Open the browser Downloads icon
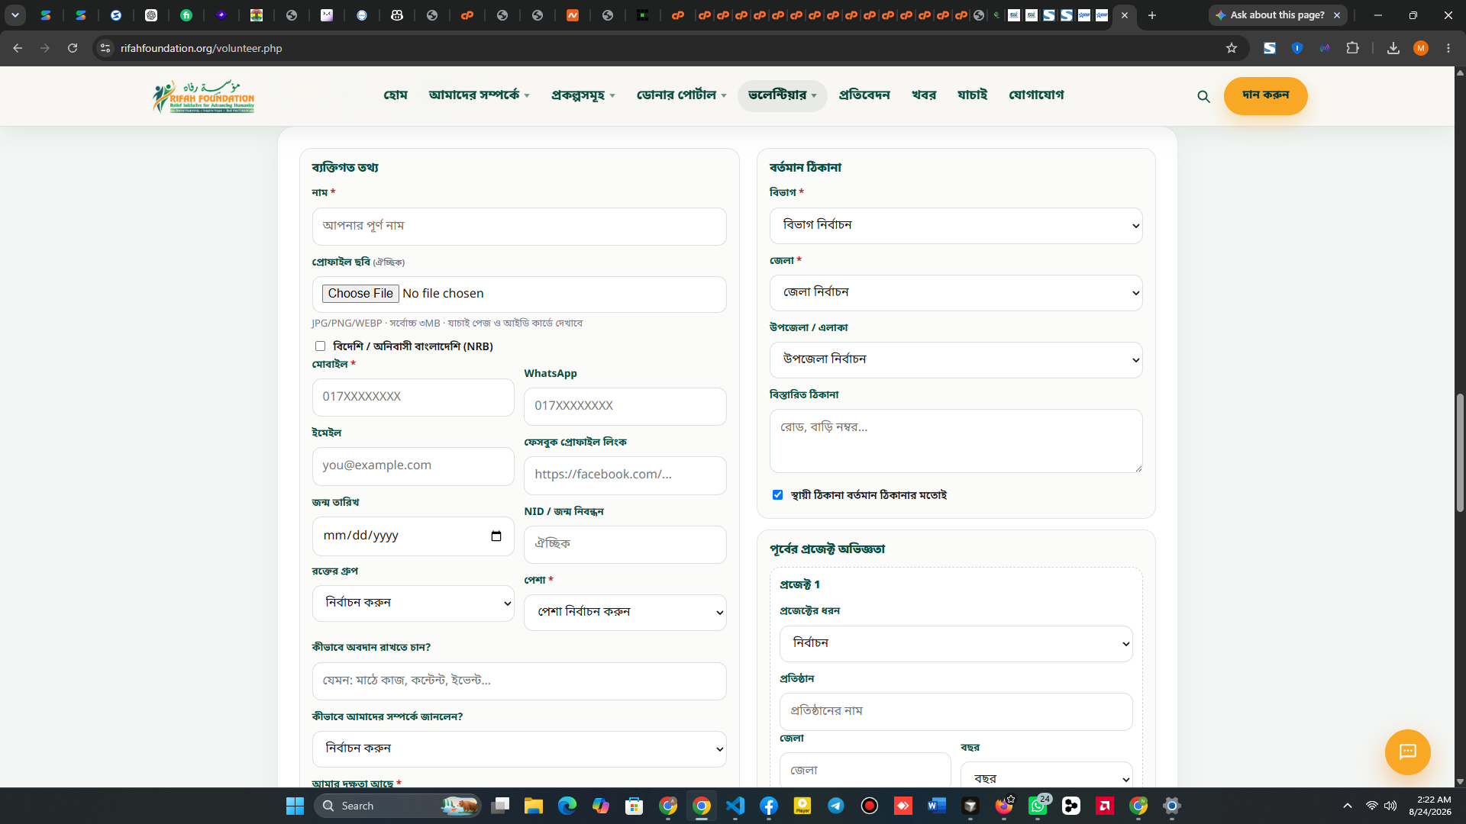 [1393, 48]
